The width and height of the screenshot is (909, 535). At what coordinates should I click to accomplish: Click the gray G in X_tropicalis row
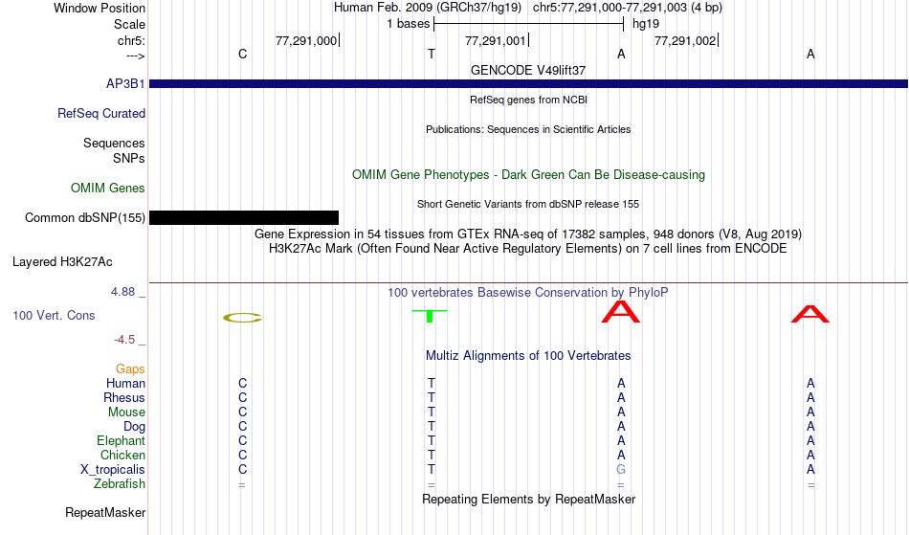(x=621, y=470)
